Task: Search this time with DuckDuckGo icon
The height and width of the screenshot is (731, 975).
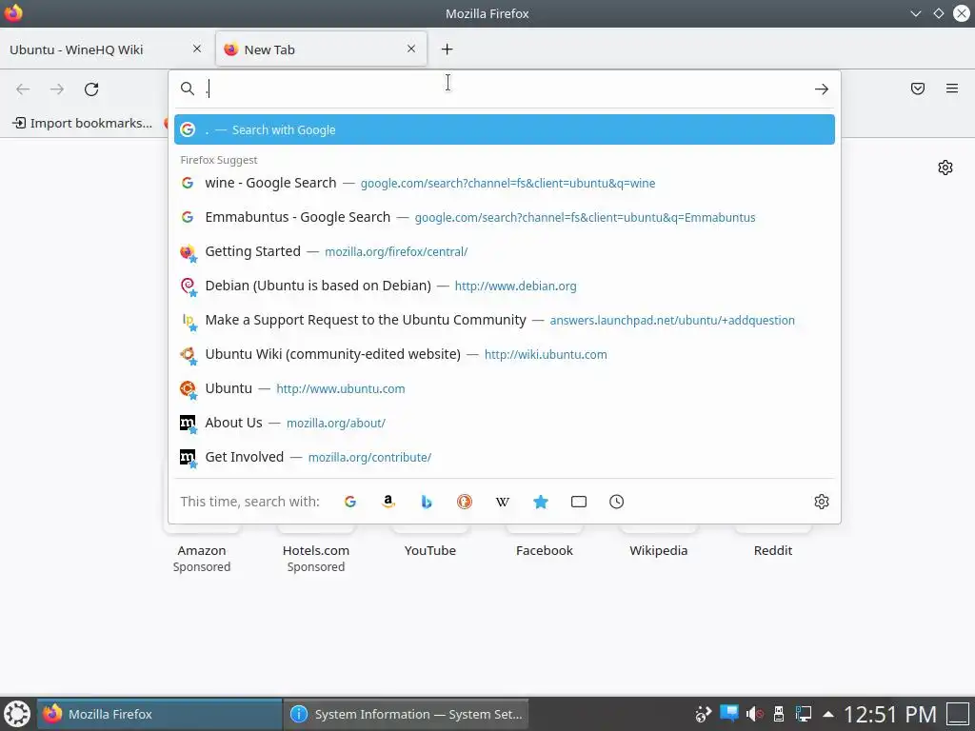Action: pyautogui.click(x=465, y=502)
